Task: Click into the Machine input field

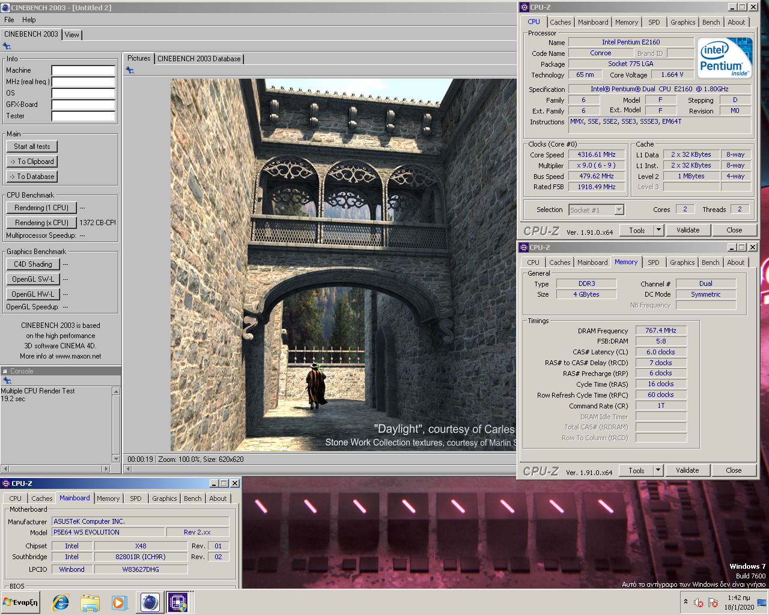Action: [x=84, y=70]
